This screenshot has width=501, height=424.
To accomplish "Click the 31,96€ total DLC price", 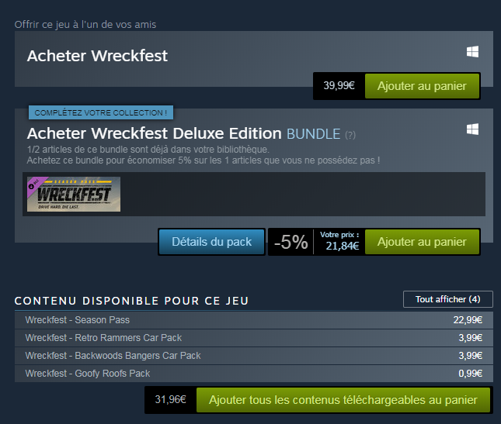I will pyautogui.click(x=171, y=400).
